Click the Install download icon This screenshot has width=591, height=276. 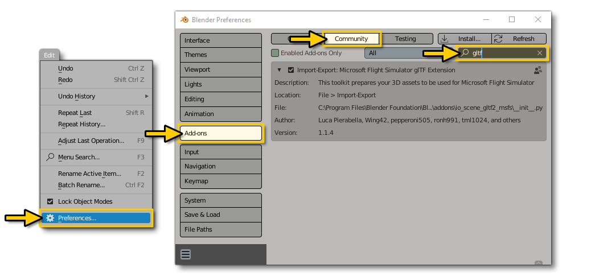[444, 38]
